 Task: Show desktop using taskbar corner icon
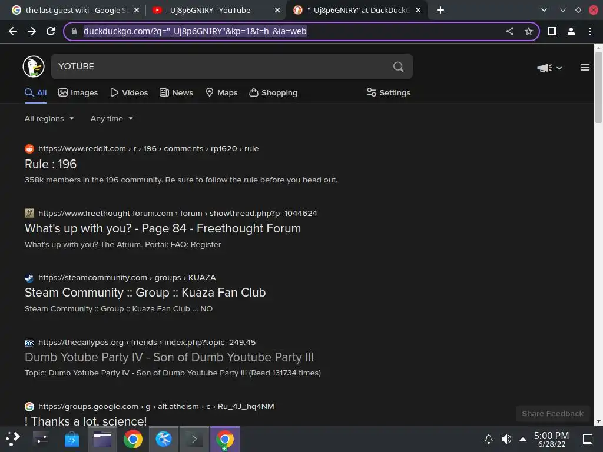[587, 439]
